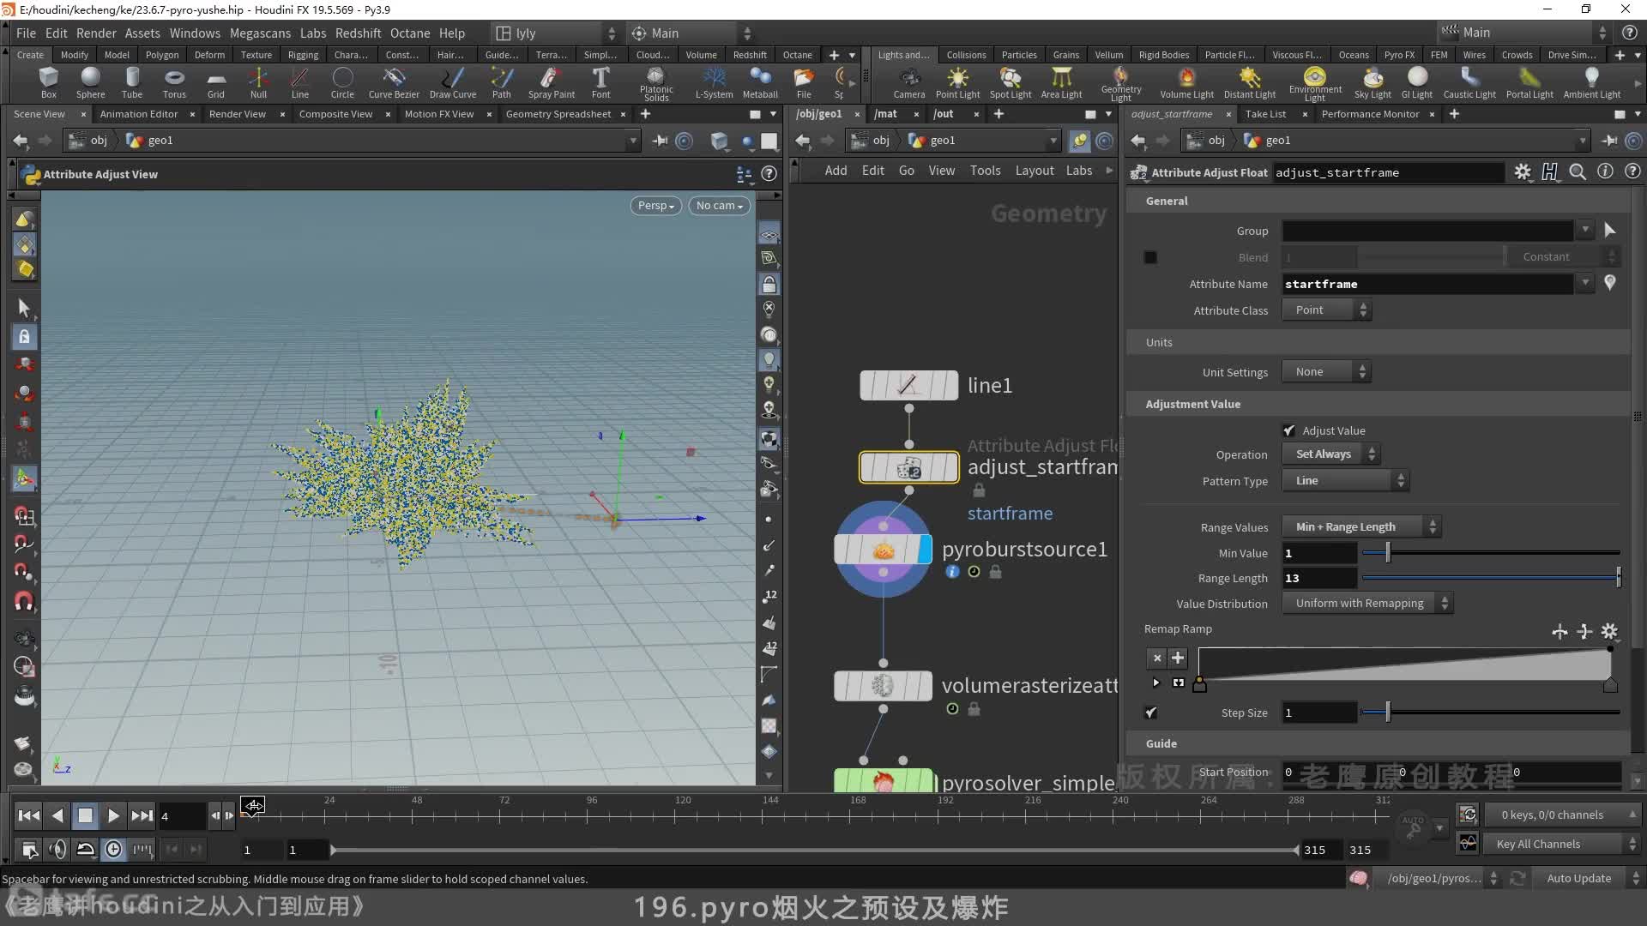Add a Spot Light

tap(1011, 83)
